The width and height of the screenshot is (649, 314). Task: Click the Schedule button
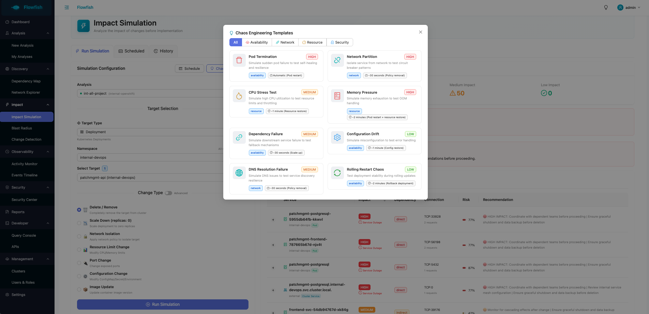[x=190, y=68]
